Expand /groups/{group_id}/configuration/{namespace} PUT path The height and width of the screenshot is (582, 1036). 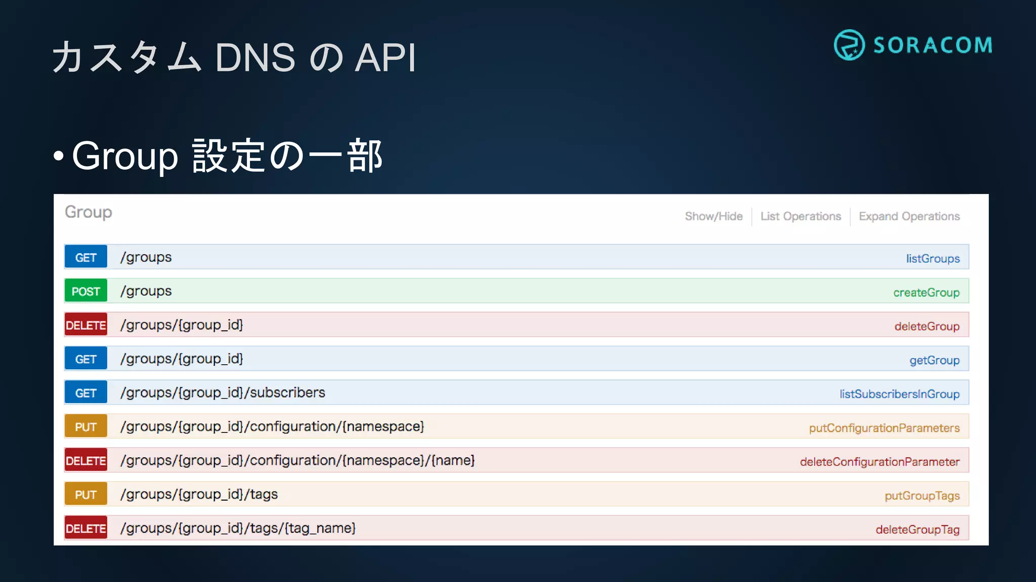coord(272,426)
